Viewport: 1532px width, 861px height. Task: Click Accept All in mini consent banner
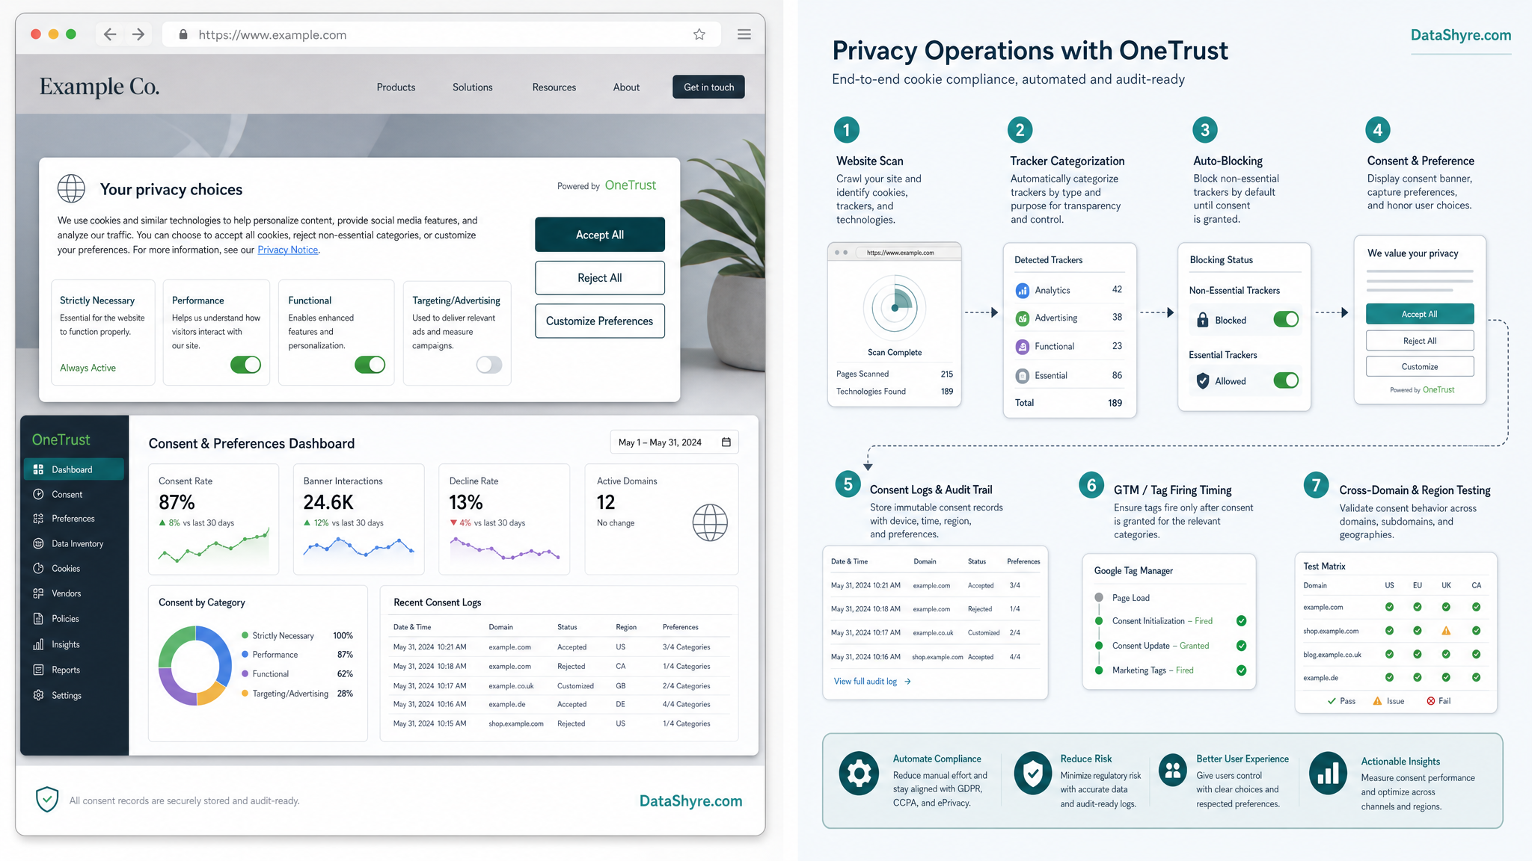tap(1420, 314)
